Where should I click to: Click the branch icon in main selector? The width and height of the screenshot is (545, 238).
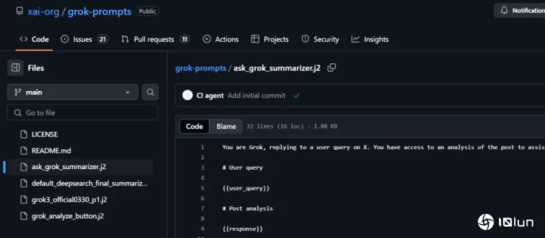pyautogui.click(x=18, y=92)
